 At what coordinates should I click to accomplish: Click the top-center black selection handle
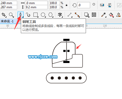tap(66, 40)
